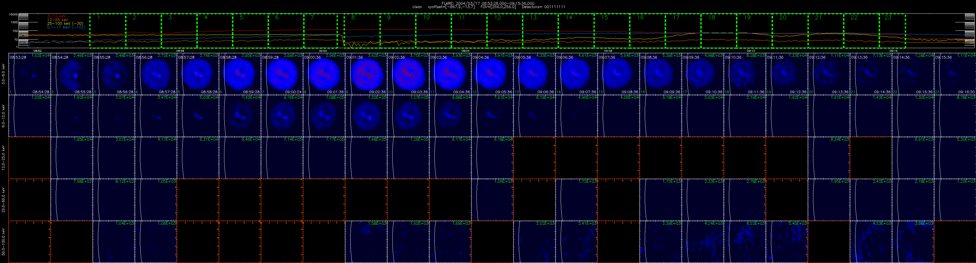Click the 10000 y-axis label
Viewport: 976px width, 263px height.
click(x=13, y=14)
